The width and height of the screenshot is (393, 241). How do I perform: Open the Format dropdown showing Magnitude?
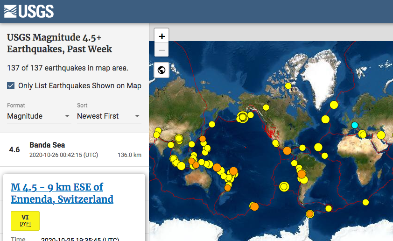pos(39,116)
